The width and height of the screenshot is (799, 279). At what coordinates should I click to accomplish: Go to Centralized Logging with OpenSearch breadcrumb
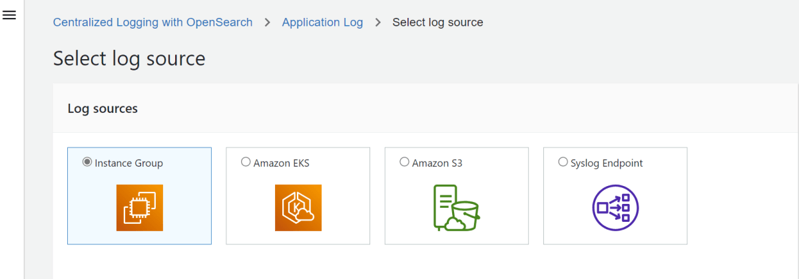(x=152, y=23)
